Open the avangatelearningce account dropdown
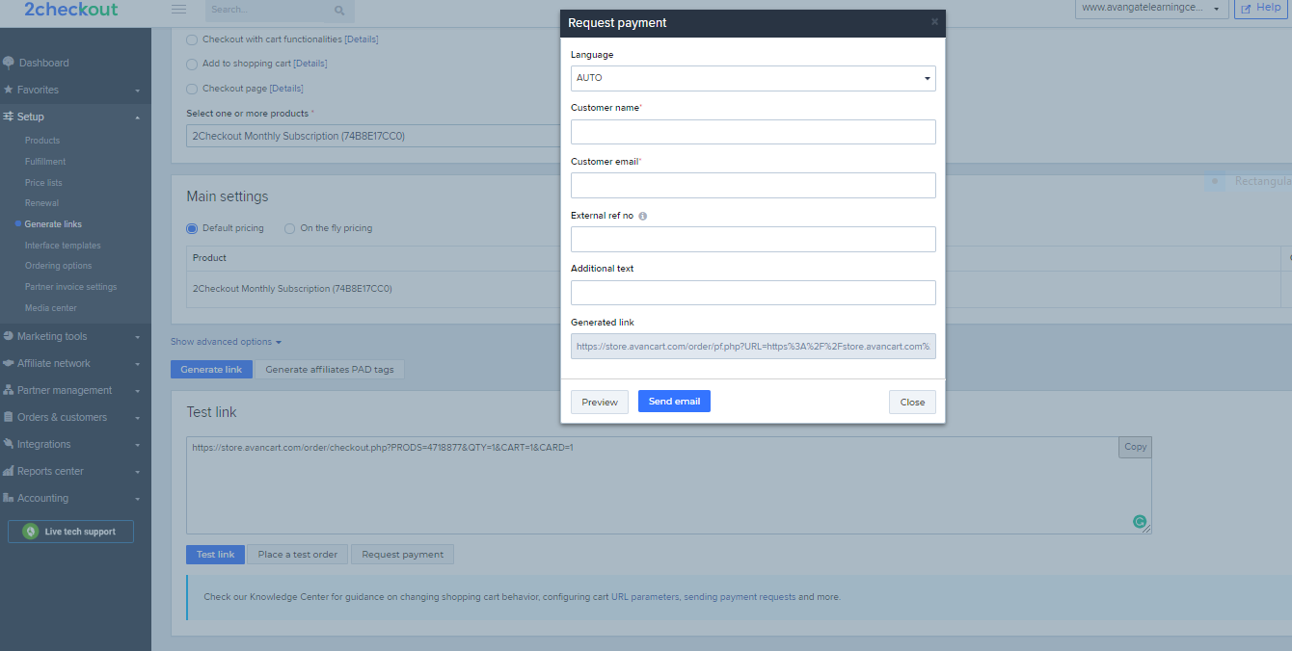The height and width of the screenshot is (651, 1292). coord(1152,8)
